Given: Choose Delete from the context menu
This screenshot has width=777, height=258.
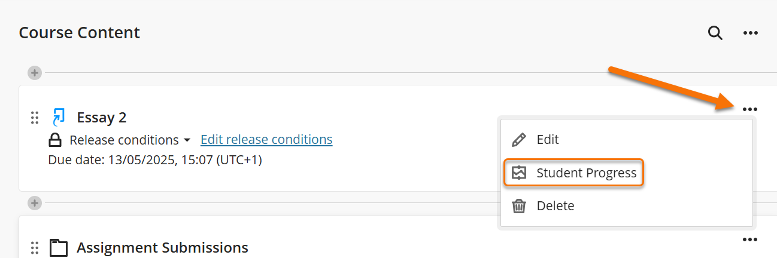Looking at the screenshot, I should pos(555,206).
